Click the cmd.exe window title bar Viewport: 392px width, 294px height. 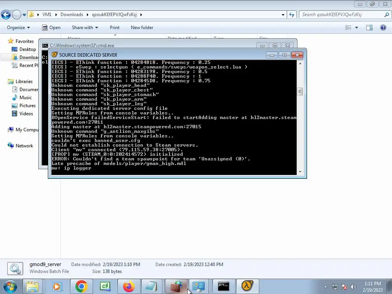[x=150, y=45]
